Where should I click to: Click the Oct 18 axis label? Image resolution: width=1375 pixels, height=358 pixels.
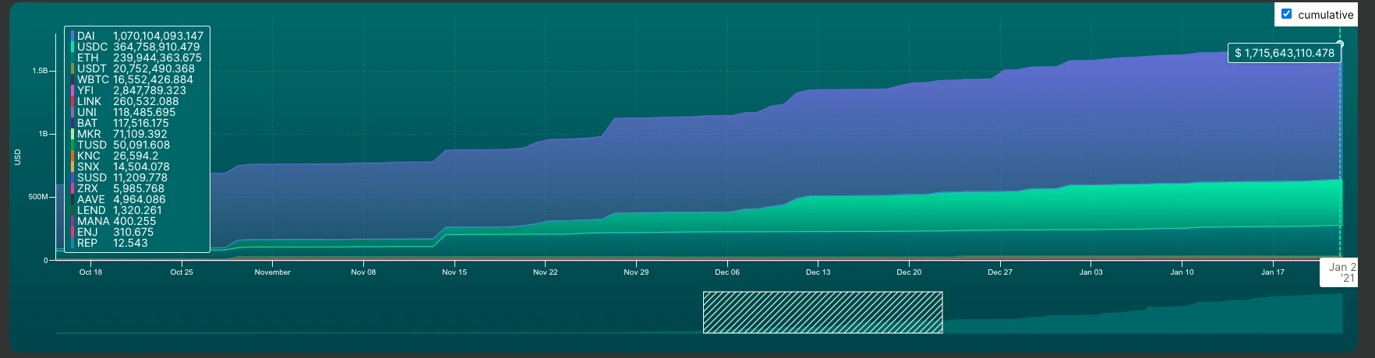point(90,272)
